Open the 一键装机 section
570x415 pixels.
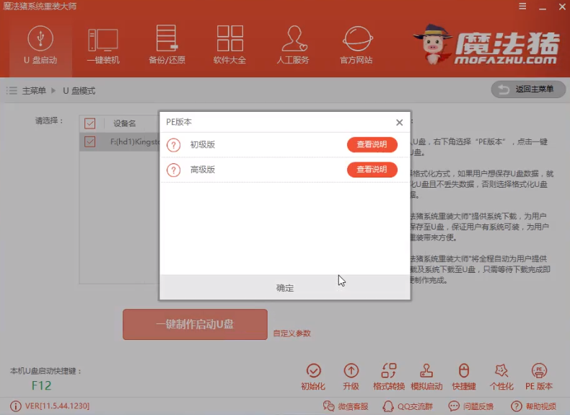click(x=103, y=45)
